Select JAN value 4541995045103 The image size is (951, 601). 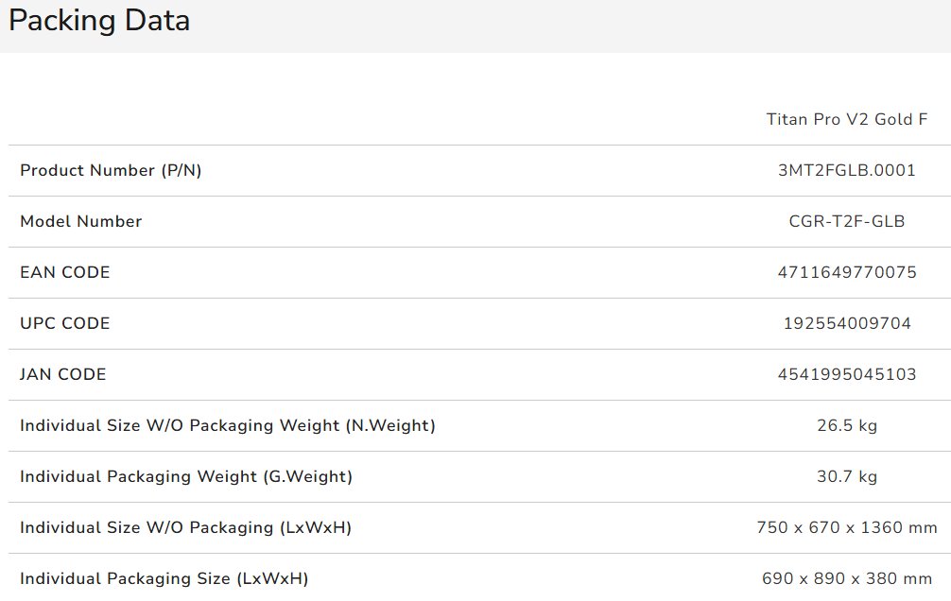pos(847,374)
